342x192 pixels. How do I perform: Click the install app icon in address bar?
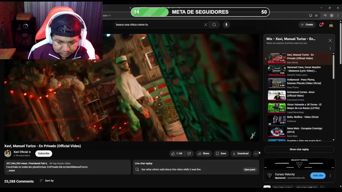(310, 15)
